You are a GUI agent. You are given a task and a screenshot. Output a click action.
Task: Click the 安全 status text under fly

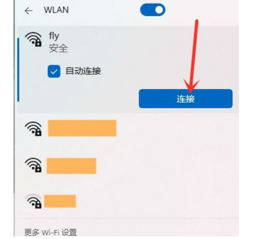tap(58, 49)
